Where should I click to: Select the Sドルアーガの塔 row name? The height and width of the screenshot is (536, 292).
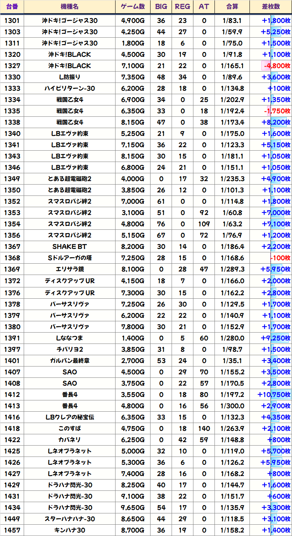(70, 258)
